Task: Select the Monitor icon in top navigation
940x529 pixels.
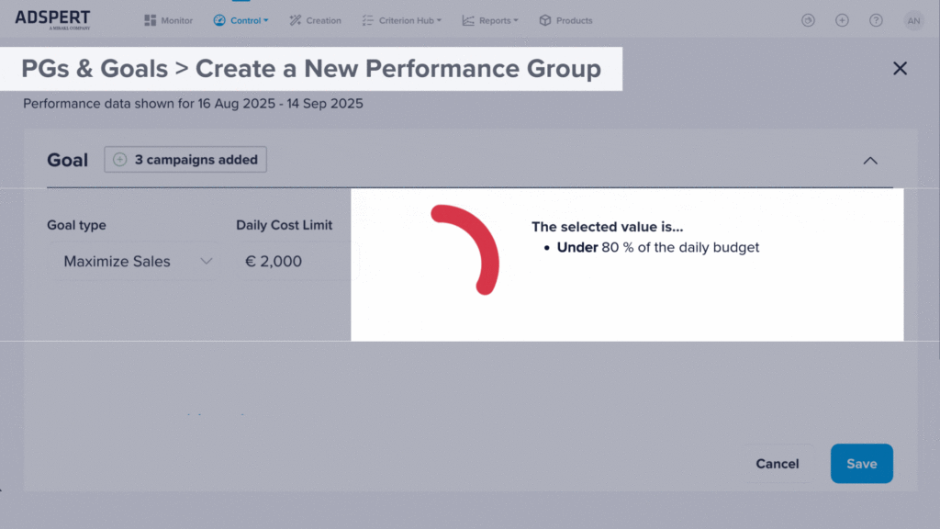Action: (x=149, y=19)
